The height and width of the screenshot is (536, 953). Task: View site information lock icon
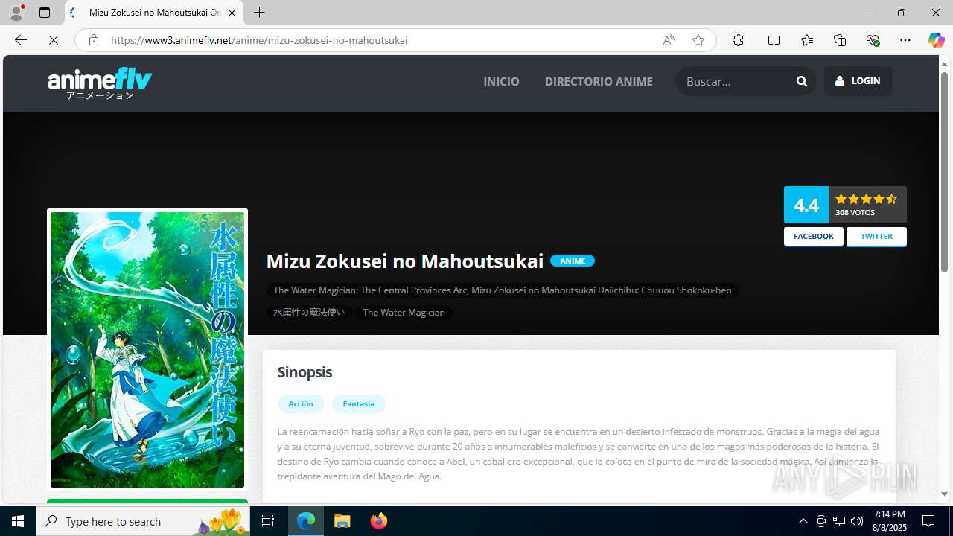tap(93, 40)
